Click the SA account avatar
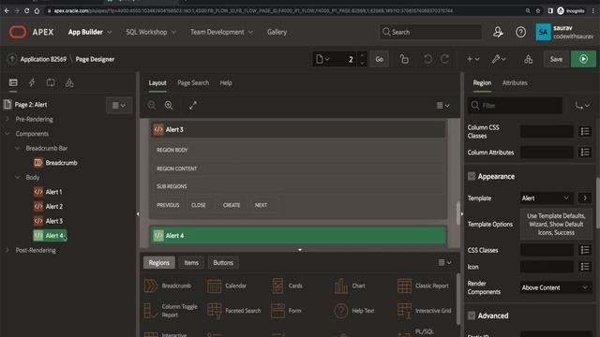This screenshot has width=600, height=337. (x=543, y=32)
